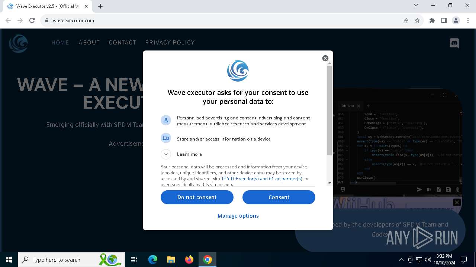Image resolution: width=476 pixels, height=267 pixels.
Task: Open the Chrome profile avatar
Action: tap(456, 20)
